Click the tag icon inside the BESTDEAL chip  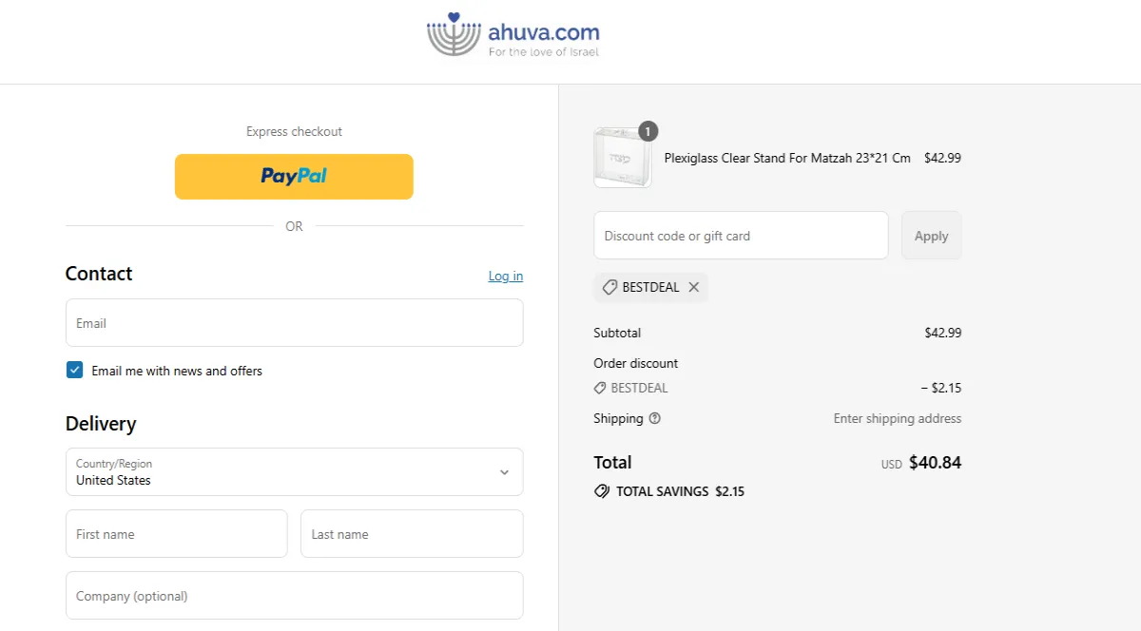click(609, 286)
